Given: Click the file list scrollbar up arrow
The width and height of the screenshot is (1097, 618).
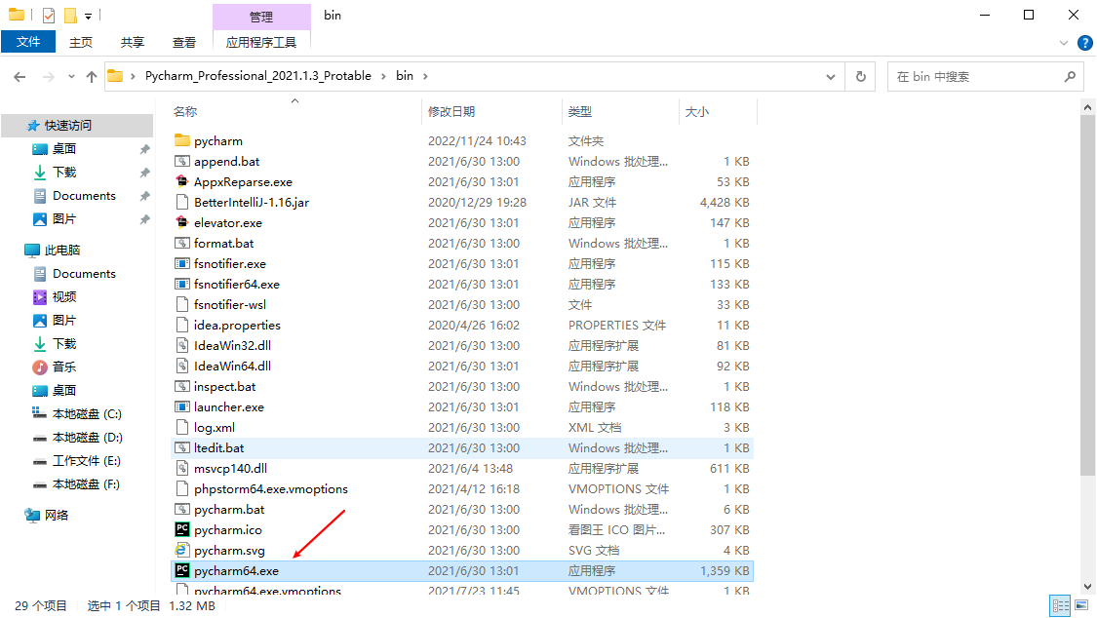Looking at the screenshot, I should coord(1087,107).
